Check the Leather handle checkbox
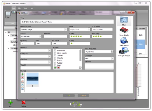152x111 pixels. pos(55,56)
